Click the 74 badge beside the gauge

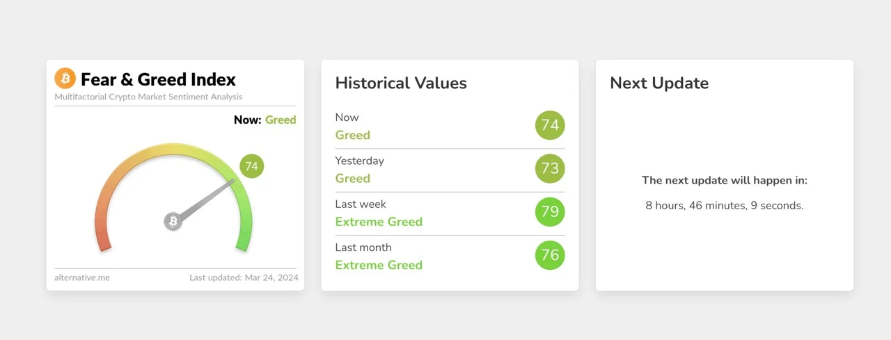click(x=251, y=166)
